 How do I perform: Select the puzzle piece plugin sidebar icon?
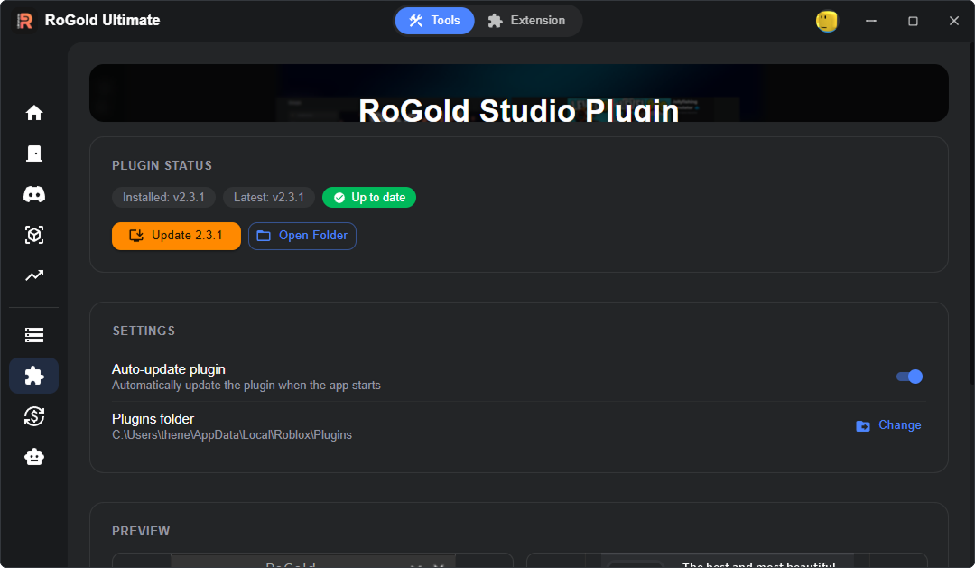(x=34, y=376)
